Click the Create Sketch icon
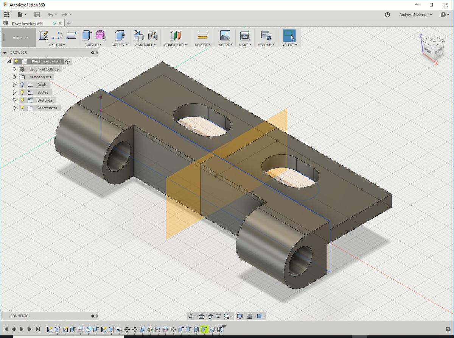The height and width of the screenshot is (338, 454). [x=43, y=36]
